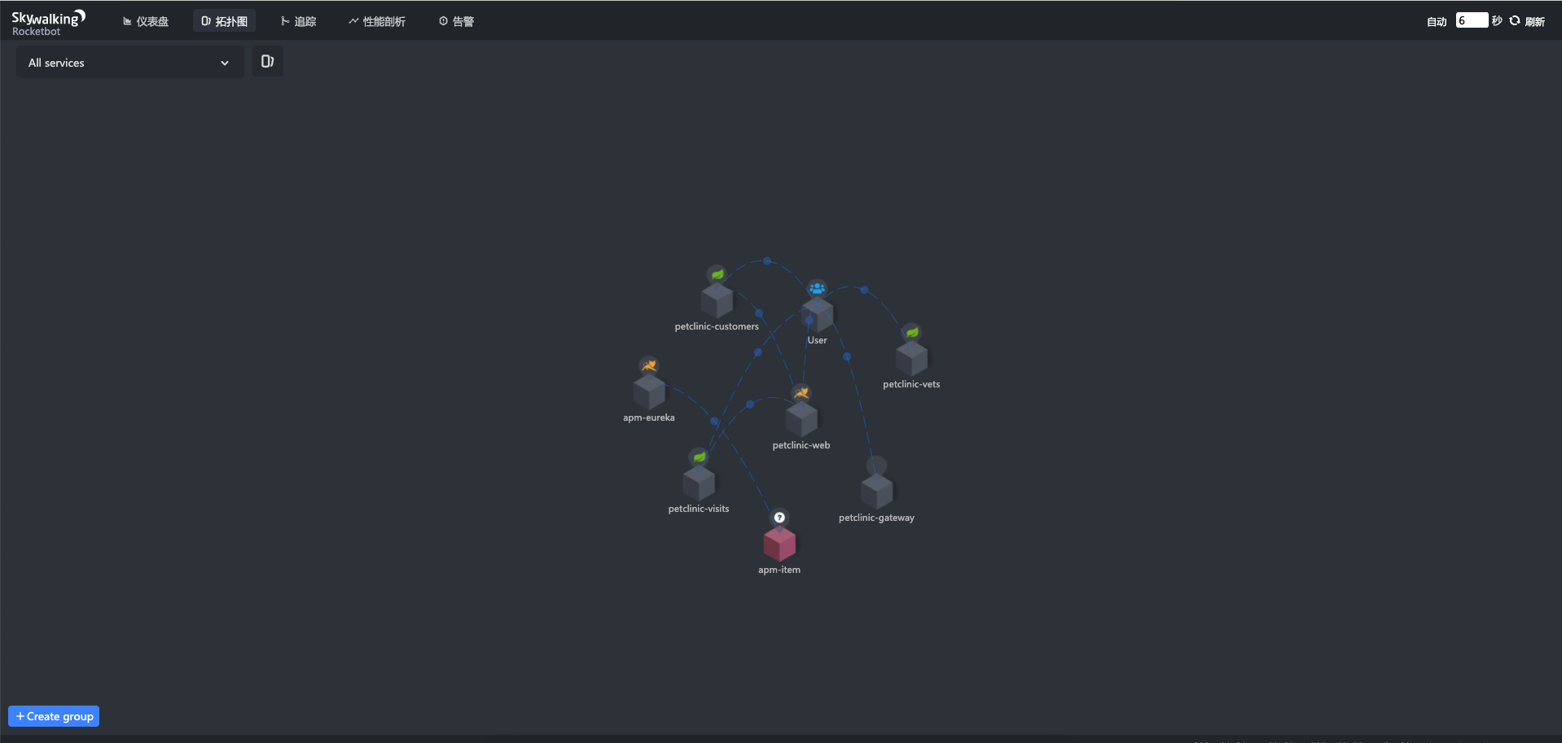Toggle the topology panel icon beside the services selector
The width and height of the screenshot is (1562, 743).
tap(267, 62)
